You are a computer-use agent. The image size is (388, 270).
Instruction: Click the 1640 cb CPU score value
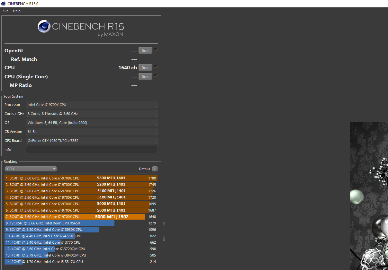click(x=128, y=68)
